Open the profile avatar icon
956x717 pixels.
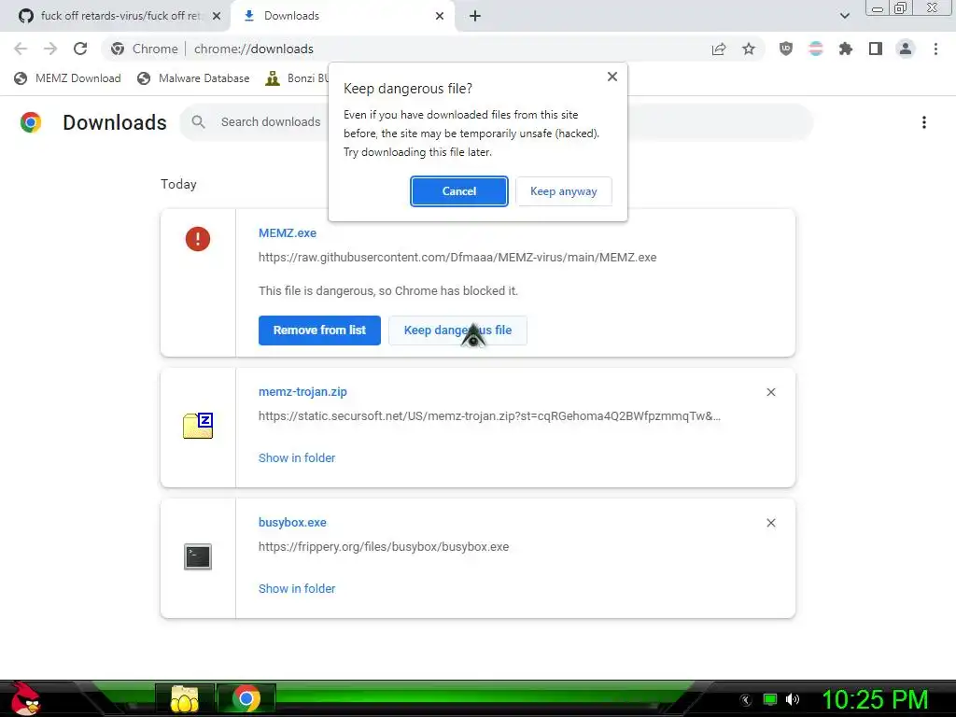coord(906,49)
